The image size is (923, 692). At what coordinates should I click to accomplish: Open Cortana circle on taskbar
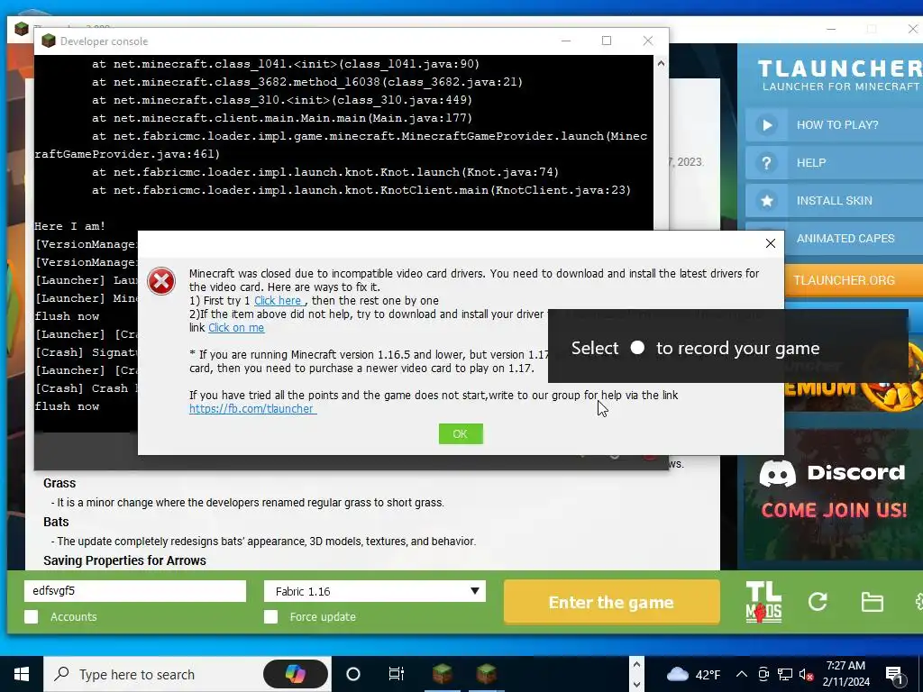coord(352,674)
